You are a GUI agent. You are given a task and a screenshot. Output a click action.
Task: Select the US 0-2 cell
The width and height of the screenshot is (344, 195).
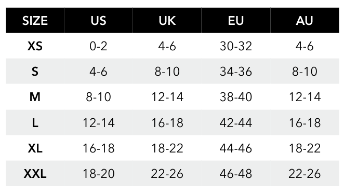click(x=99, y=46)
